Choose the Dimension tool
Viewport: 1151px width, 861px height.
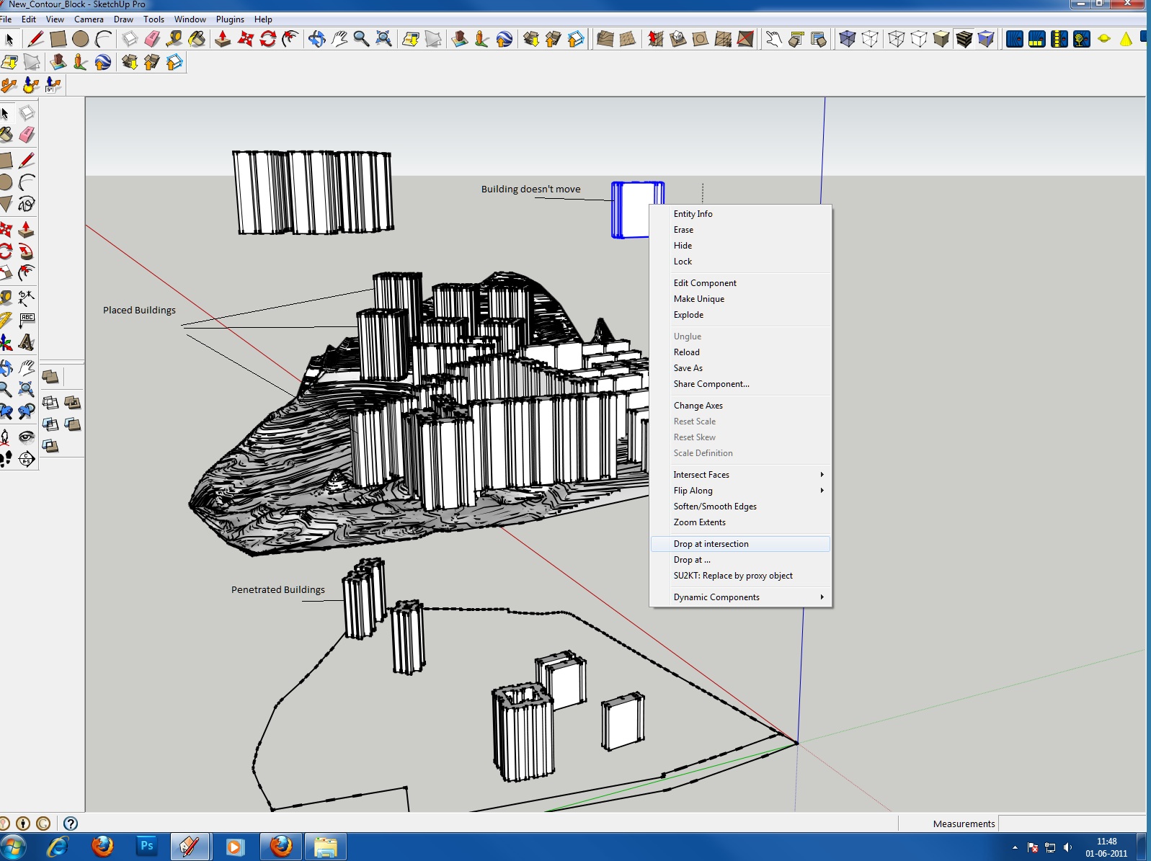(27, 298)
